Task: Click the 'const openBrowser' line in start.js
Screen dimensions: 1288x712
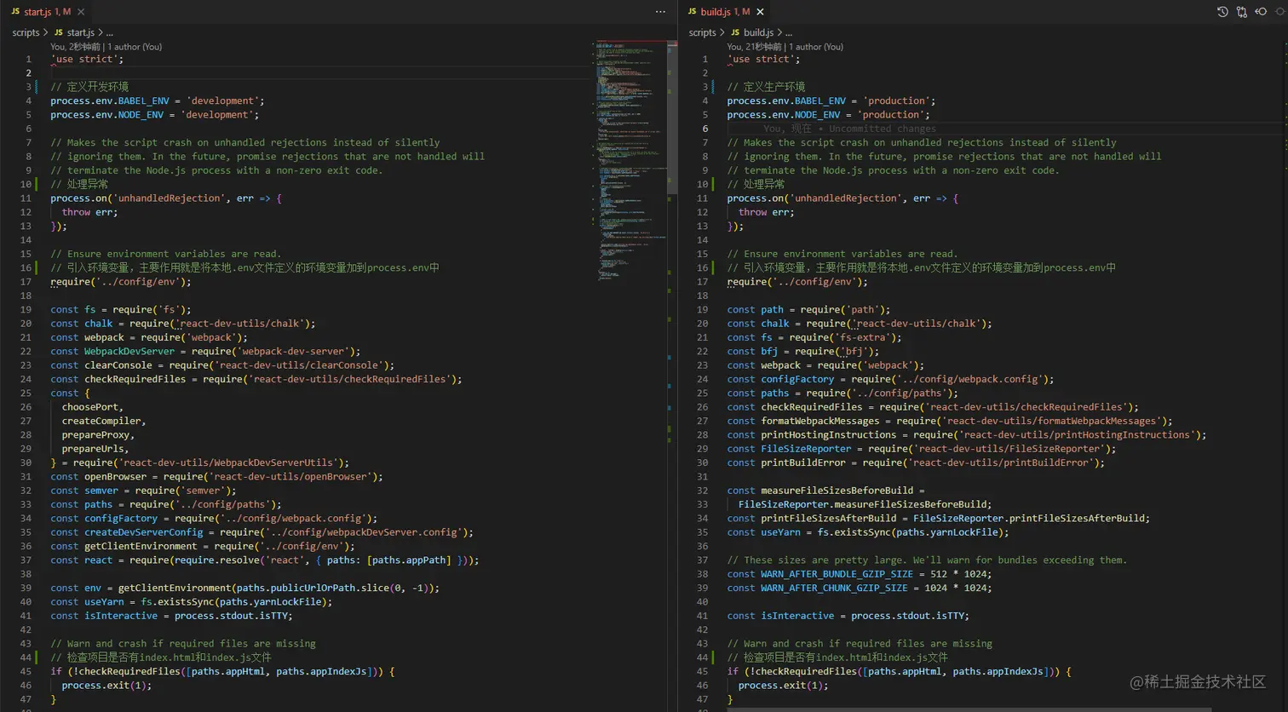Action: click(216, 477)
